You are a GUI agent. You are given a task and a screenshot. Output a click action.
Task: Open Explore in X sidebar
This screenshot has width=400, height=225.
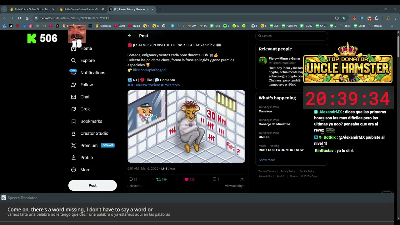tap(83, 60)
